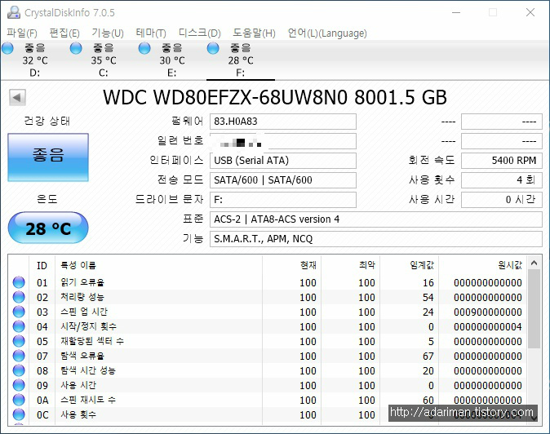Switch to the E: disk tab label
The width and height of the screenshot is (550, 434).
(171, 73)
